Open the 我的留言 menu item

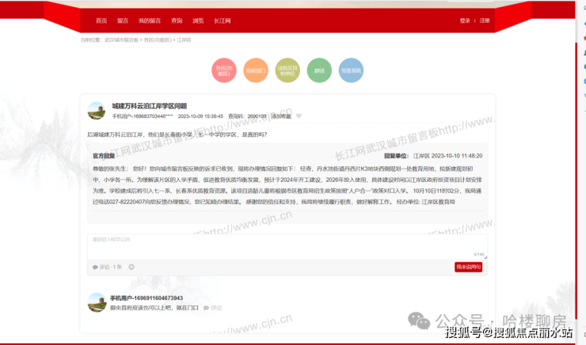150,21
